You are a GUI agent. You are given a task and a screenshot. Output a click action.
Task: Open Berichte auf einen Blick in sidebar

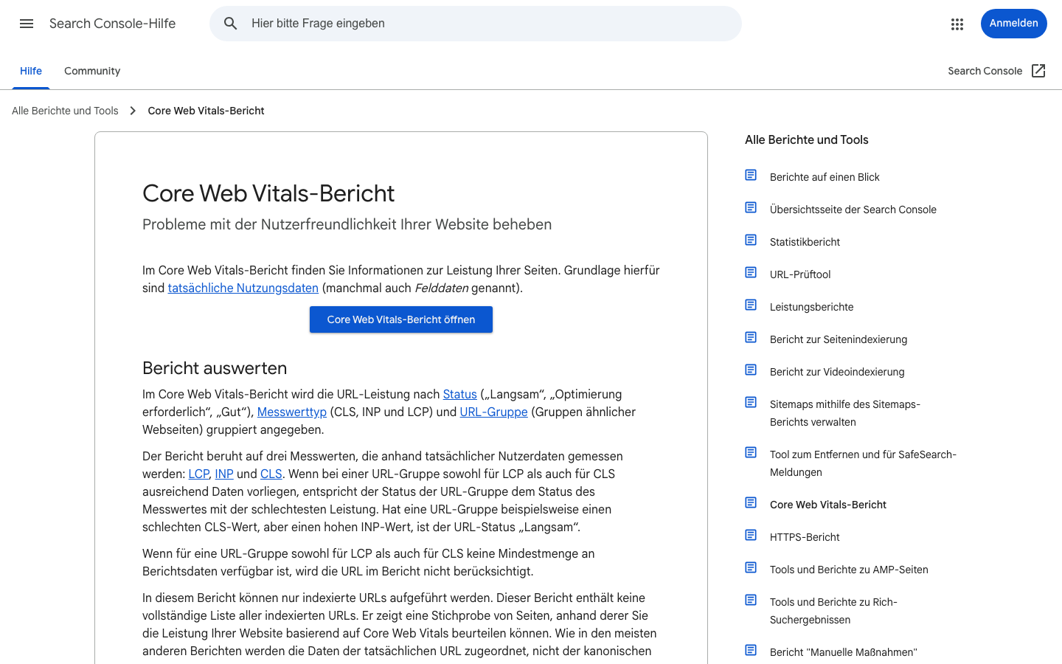pos(825,177)
